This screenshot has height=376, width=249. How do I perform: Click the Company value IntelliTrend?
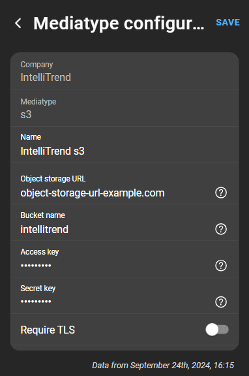click(46, 77)
